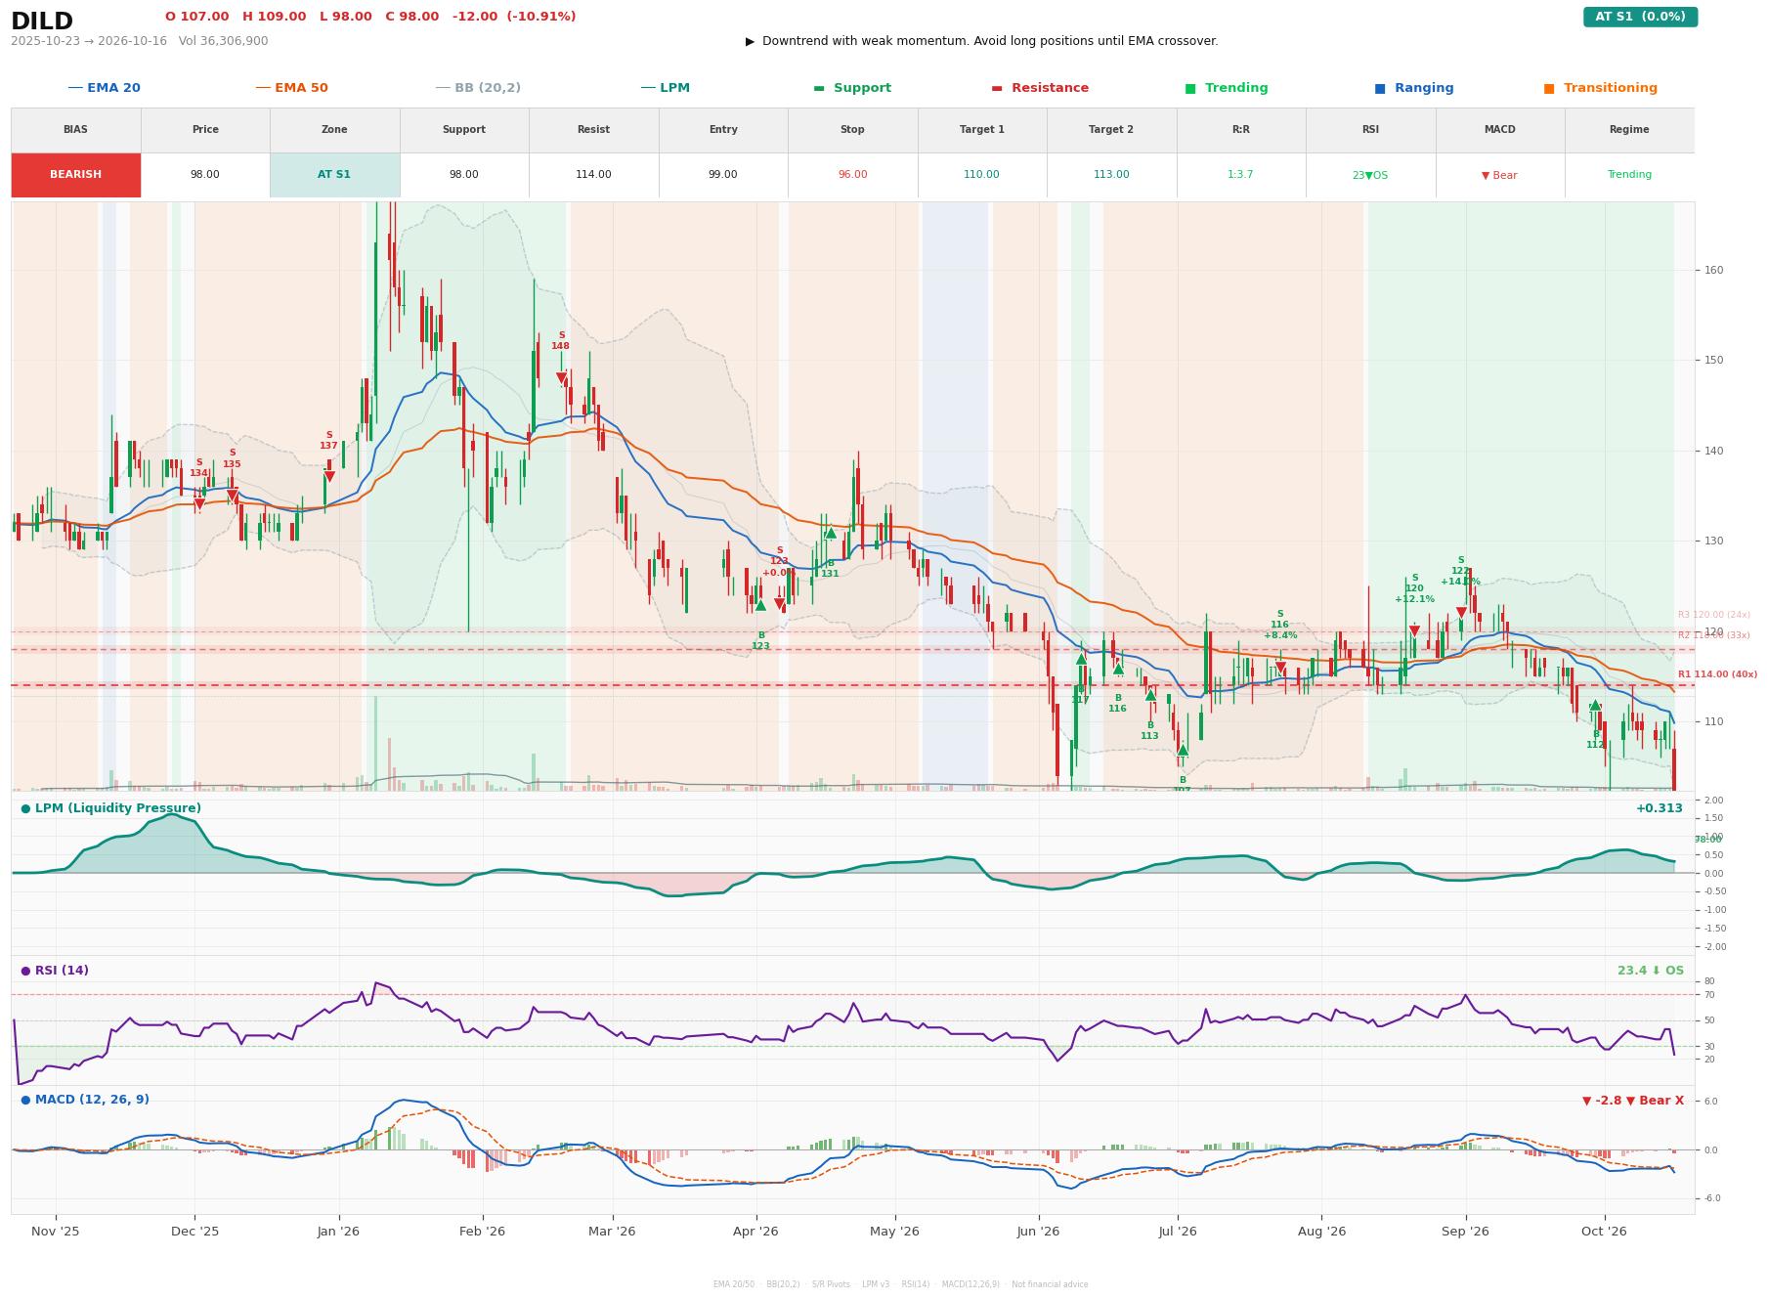The height and width of the screenshot is (1300, 1768).
Task: Click the MACD reading -2.8 Bear X
Action: pos(1633,1101)
